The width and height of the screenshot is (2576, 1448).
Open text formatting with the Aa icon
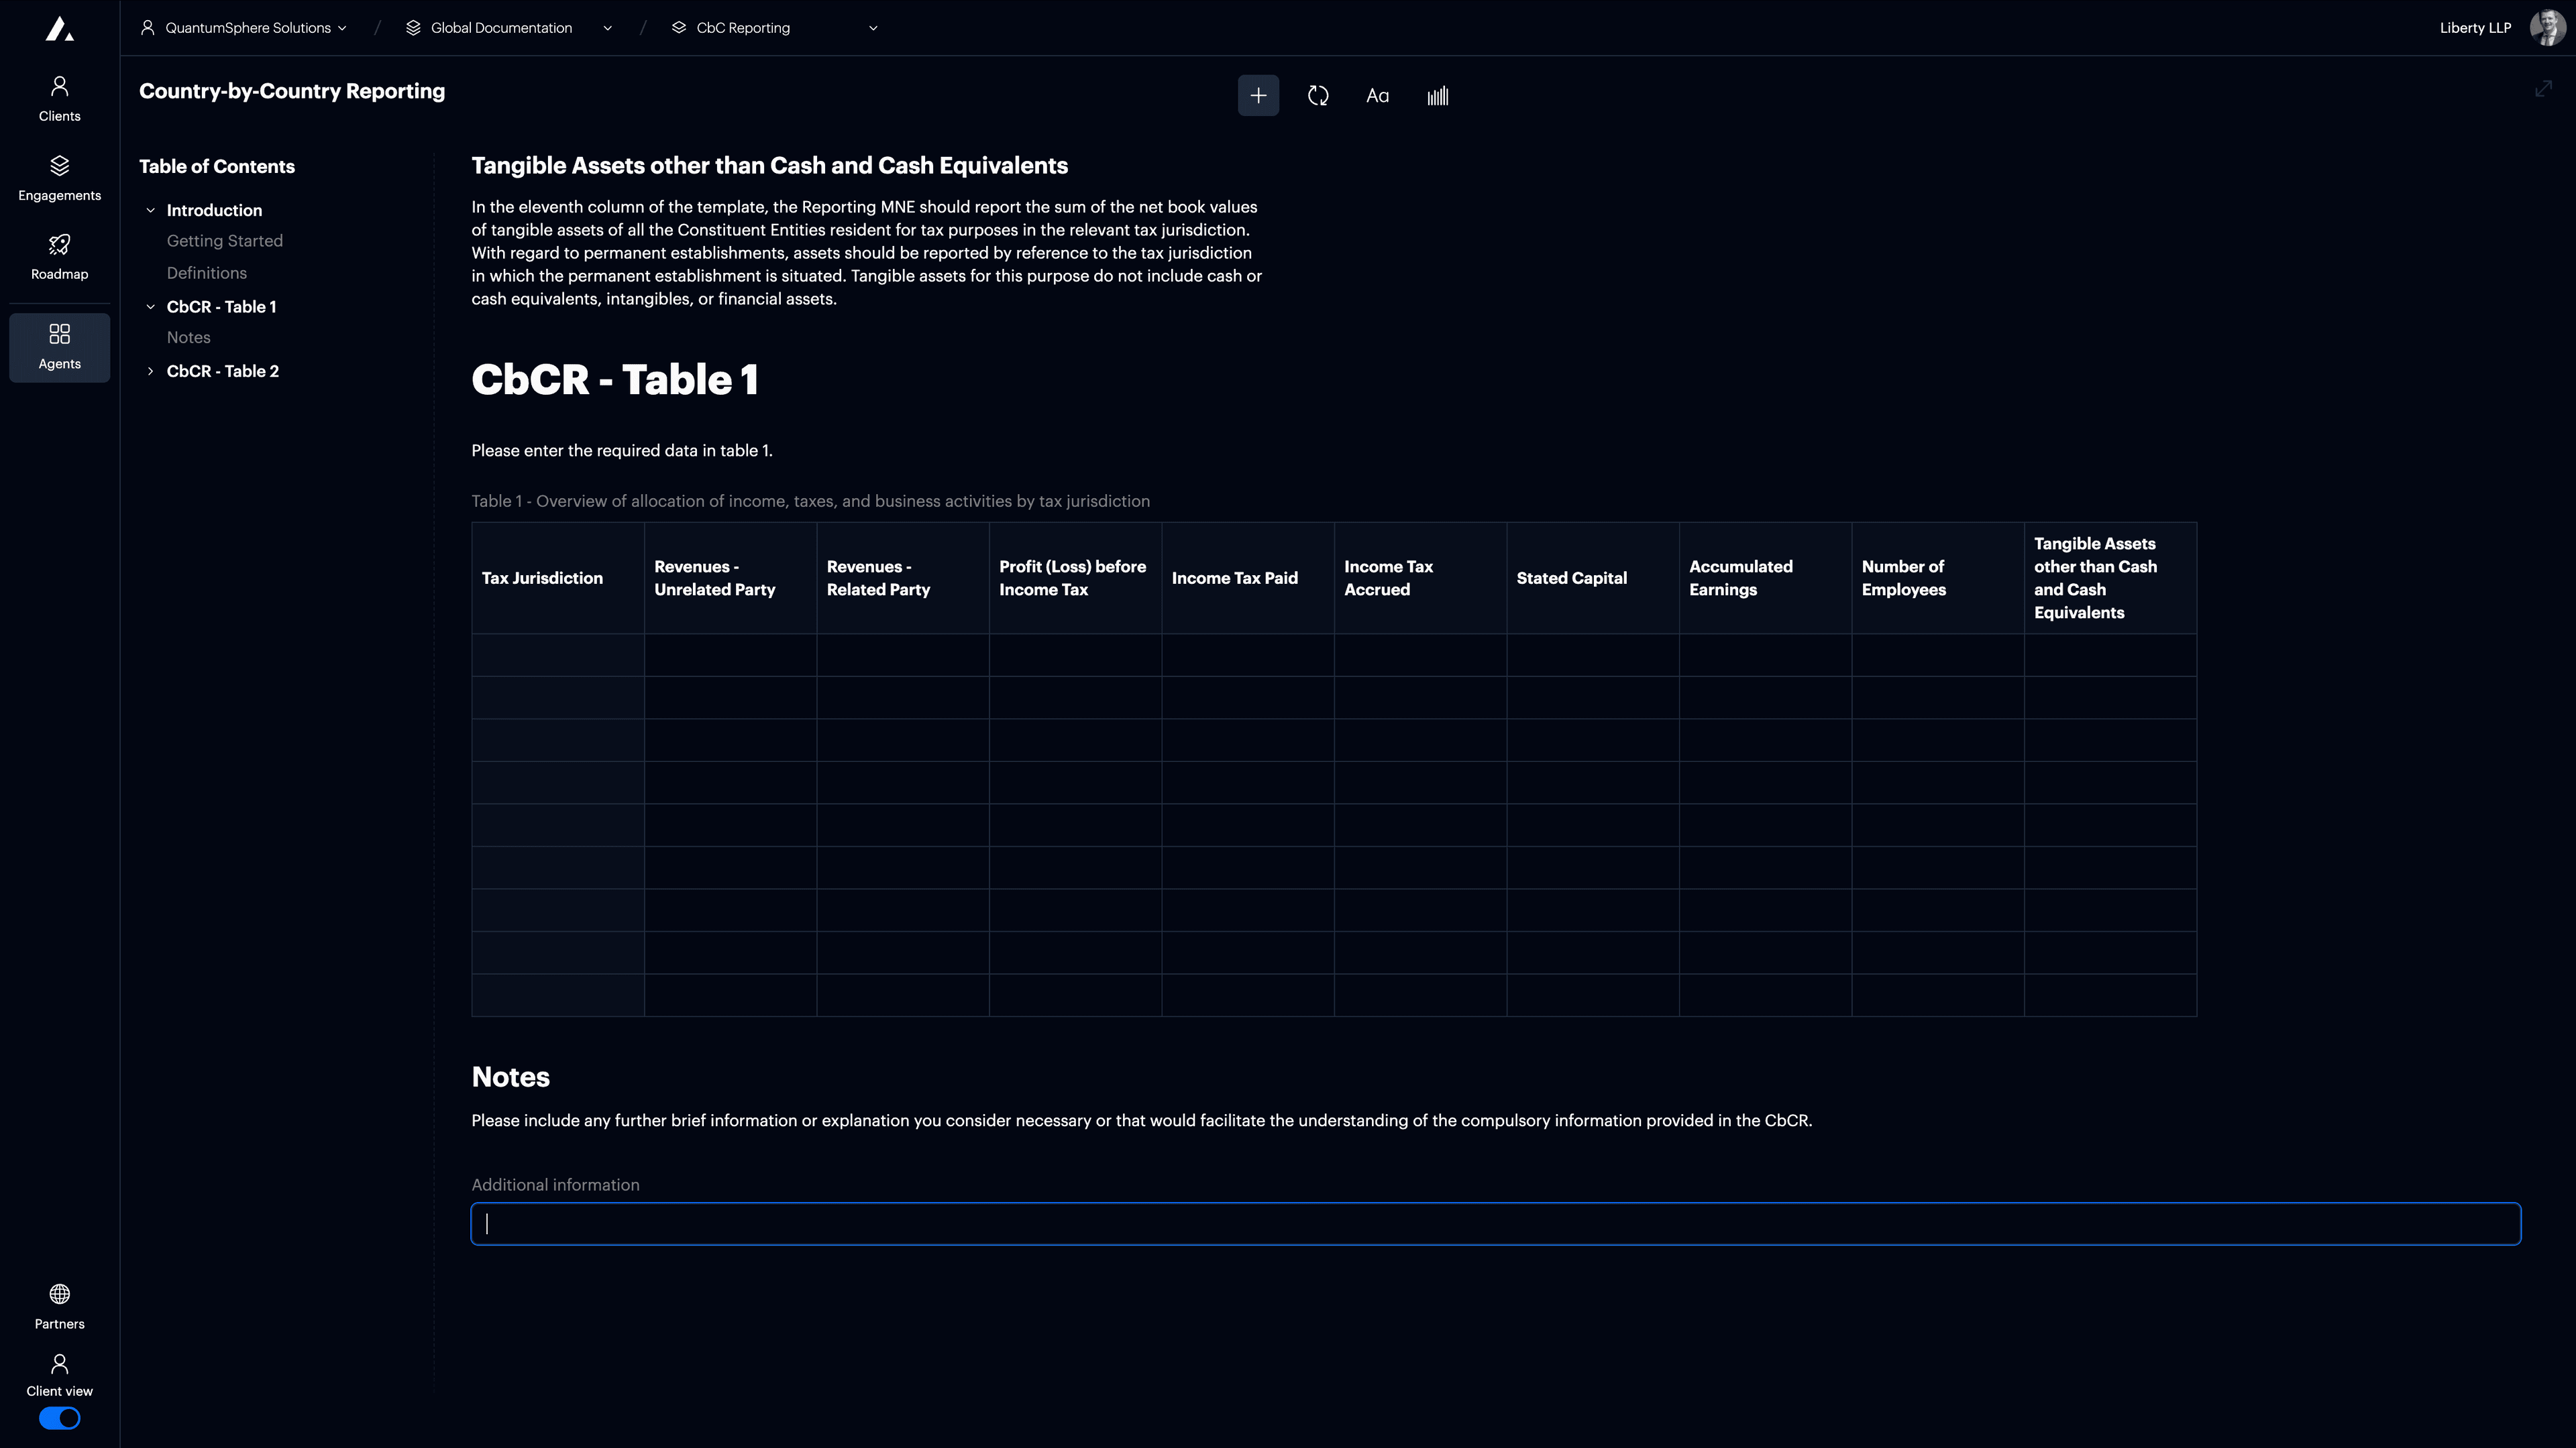[x=1377, y=95]
